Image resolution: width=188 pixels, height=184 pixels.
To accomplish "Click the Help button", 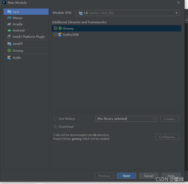I will [171, 176].
